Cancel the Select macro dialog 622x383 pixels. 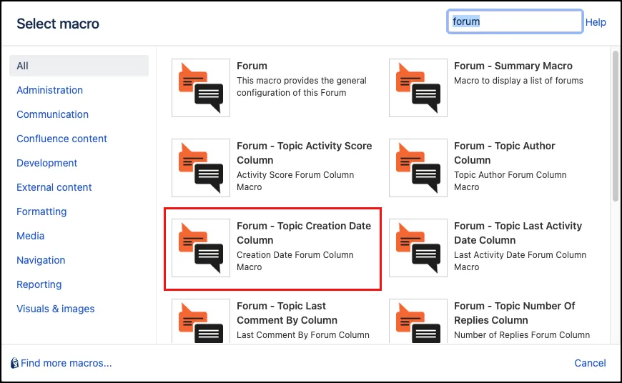pyautogui.click(x=590, y=363)
